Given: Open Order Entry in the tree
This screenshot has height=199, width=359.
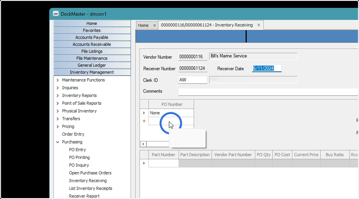Looking at the screenshot, I should (73, 134).
